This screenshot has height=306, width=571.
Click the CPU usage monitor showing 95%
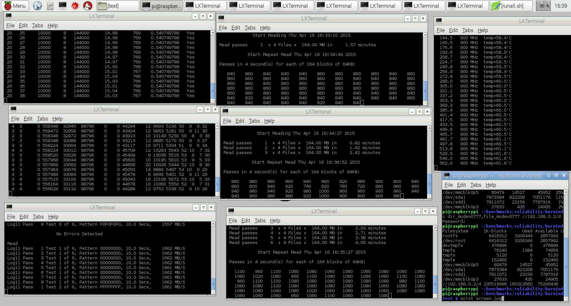pyautogui.click(x=543, y=6)
